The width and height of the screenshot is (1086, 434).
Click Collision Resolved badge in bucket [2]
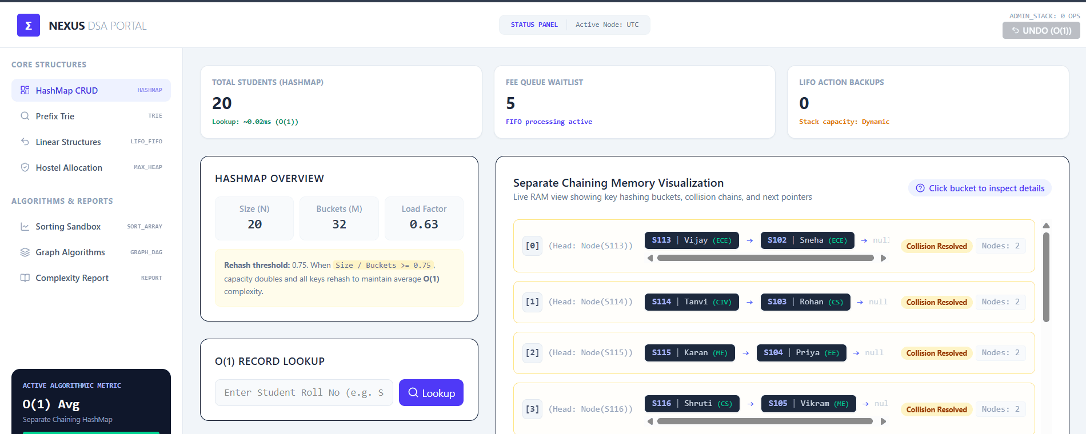[x=936, y=353]
